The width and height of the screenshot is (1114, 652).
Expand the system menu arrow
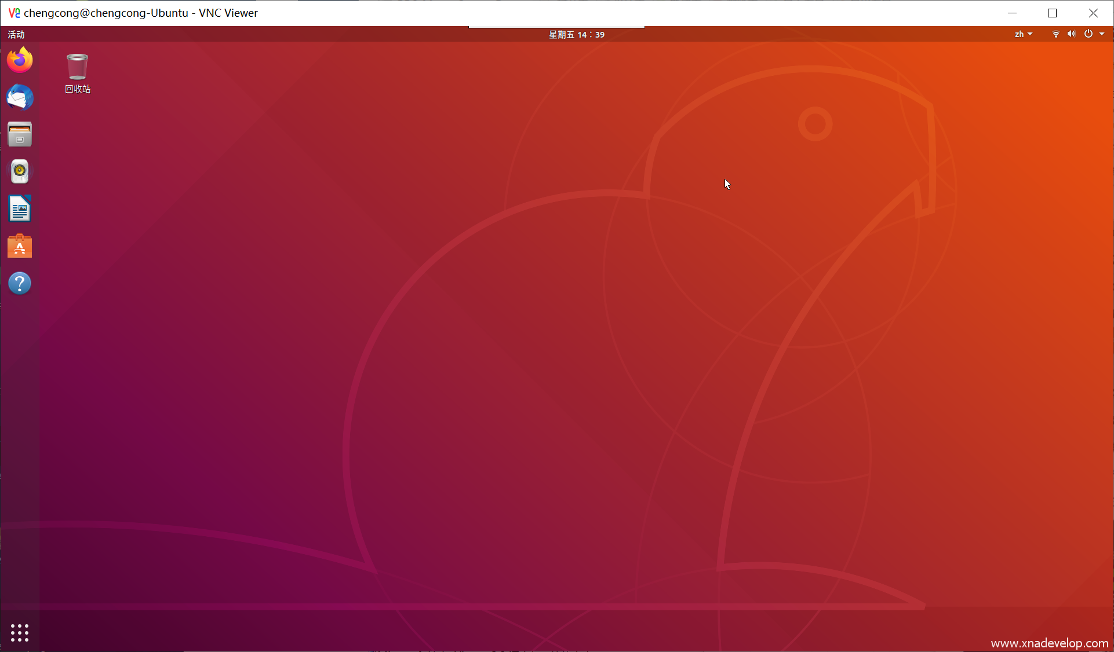pos(1102,34)
